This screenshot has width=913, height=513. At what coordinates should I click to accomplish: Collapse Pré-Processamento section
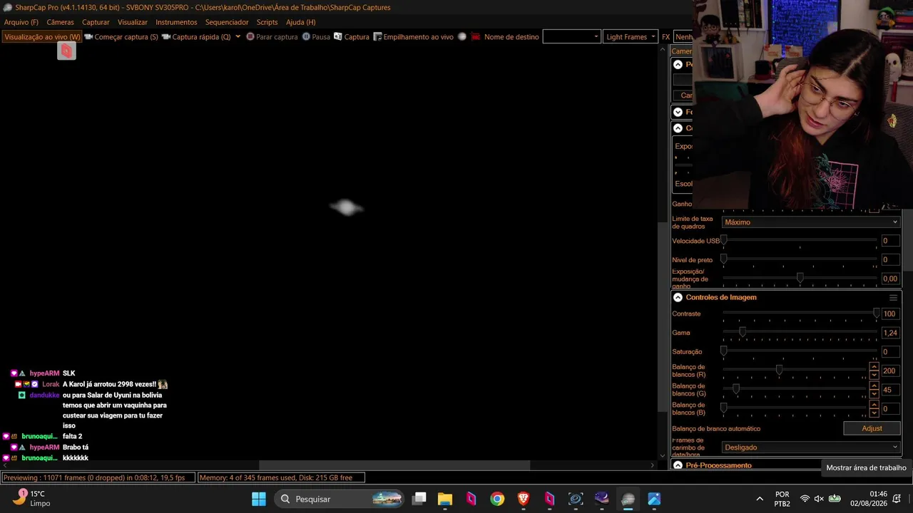(678, 465)
